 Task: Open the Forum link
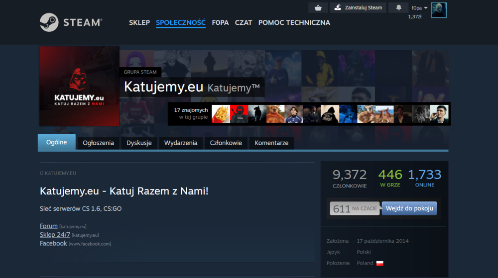click(49, 226)
